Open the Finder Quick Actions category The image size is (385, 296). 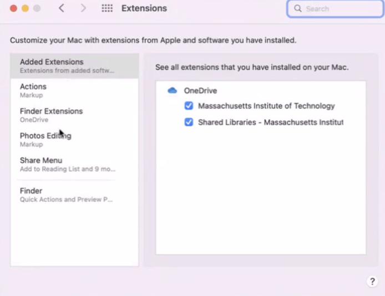coord(74,195)
